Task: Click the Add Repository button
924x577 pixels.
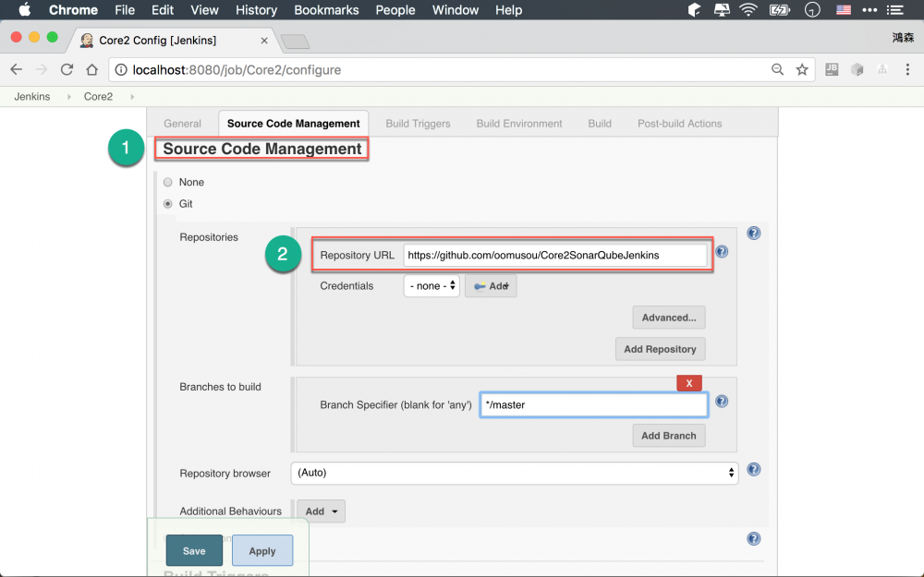Action: coord(660,348)
